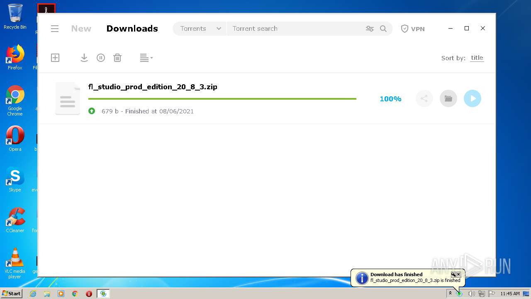Click the 100% completion label
This screenshot has width=531, height=299.
[x=390, y=99]
